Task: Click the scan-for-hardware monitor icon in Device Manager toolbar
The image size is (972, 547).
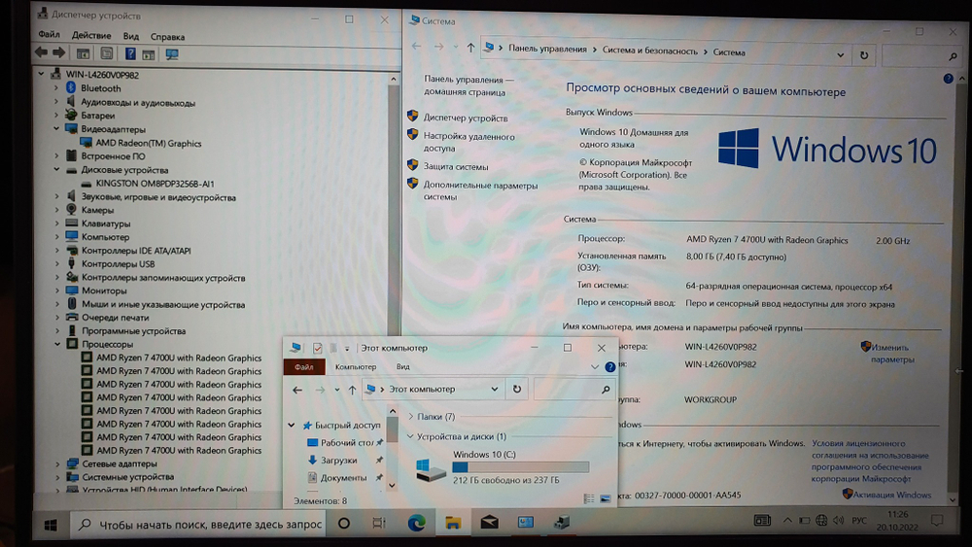Action: click(x=172, y=54)
